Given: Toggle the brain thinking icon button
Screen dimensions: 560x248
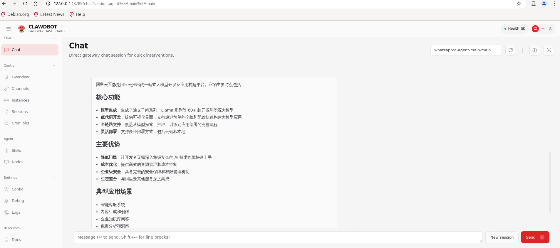Looking at the screenshot, I should click(535, 50).
